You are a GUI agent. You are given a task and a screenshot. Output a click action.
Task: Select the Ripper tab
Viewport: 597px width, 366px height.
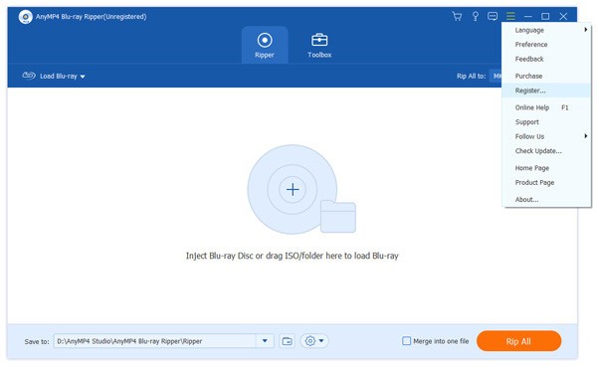coord(265,46)
